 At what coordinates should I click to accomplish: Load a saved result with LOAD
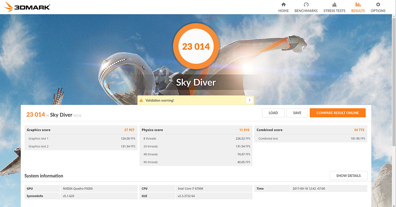click(x=273, y=113)
